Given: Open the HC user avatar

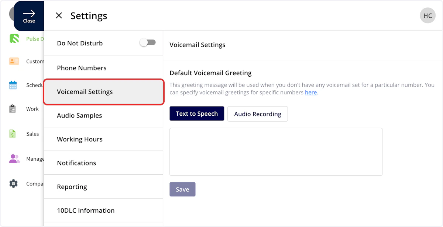Looking at the screenshot, I should tap(427, 15).
